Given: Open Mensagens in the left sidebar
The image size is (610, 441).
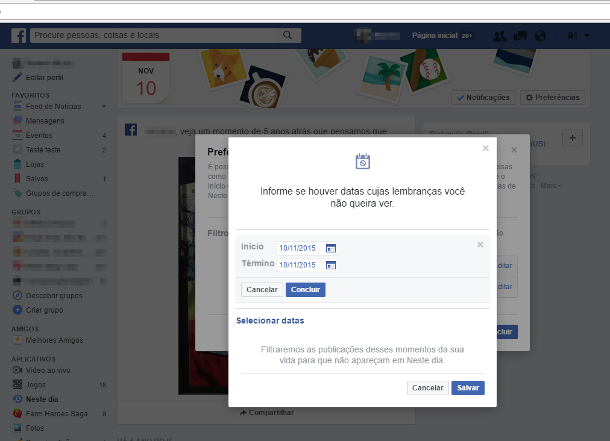Looking at the screenshot, I should point(45,121).
